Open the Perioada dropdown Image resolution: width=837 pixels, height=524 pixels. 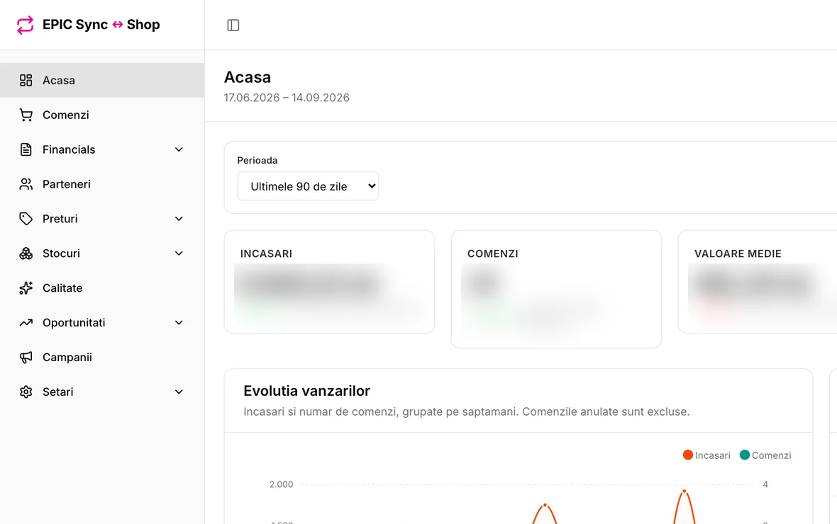(308, 186)
